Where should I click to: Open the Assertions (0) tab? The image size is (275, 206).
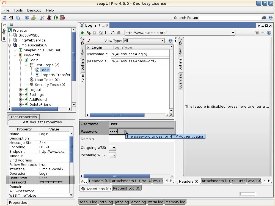pyautogui.click(x=96, y=189)
